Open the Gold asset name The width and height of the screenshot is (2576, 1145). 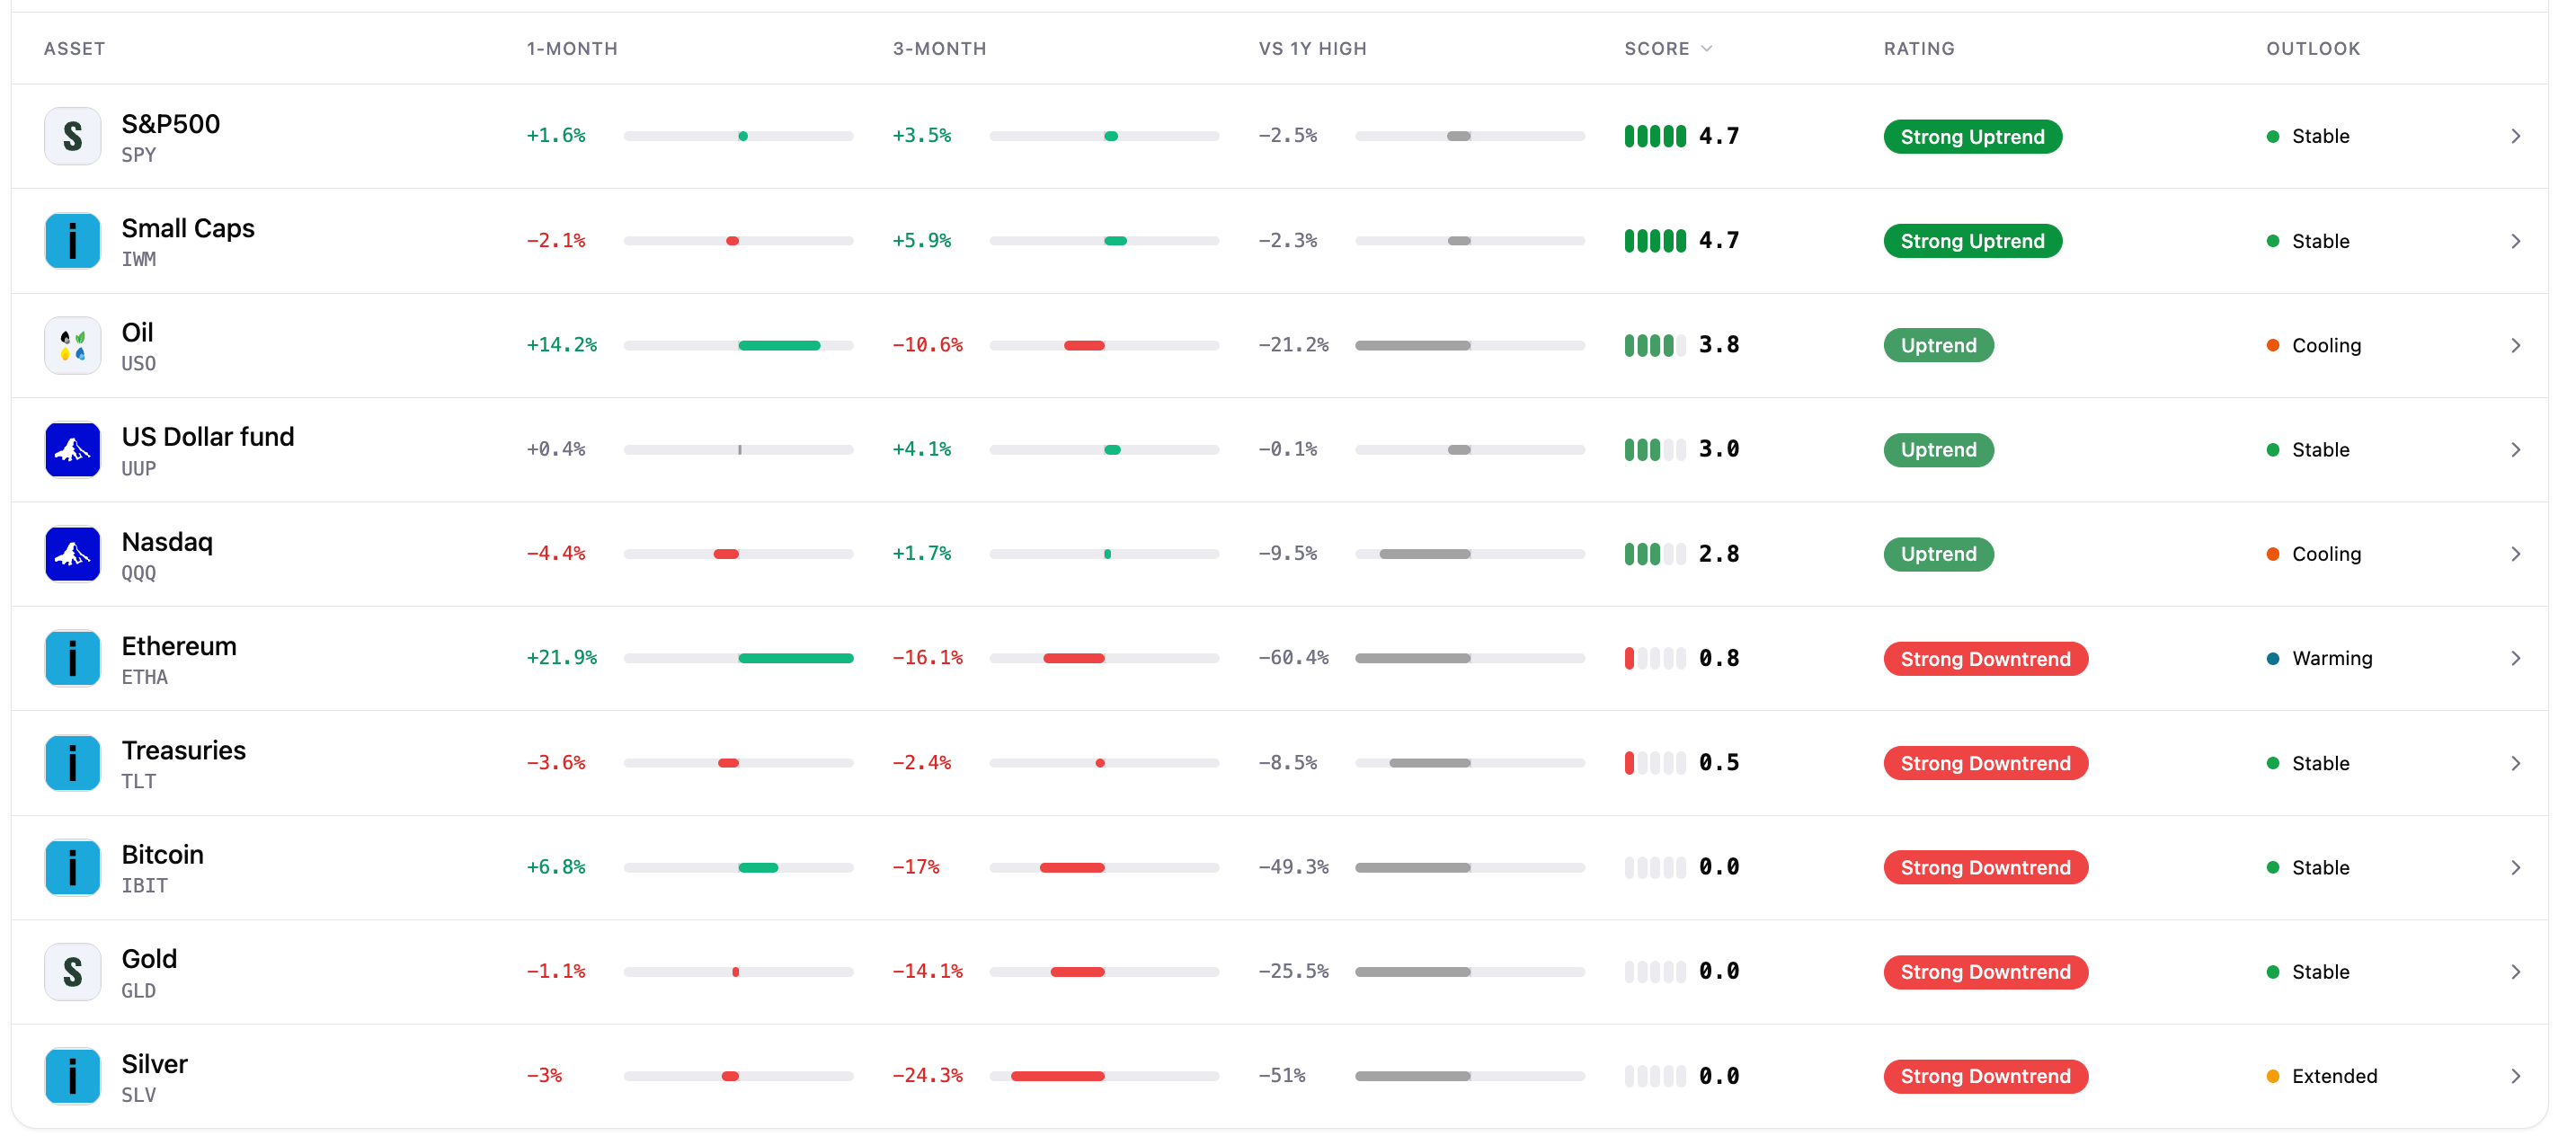(150, 958)
